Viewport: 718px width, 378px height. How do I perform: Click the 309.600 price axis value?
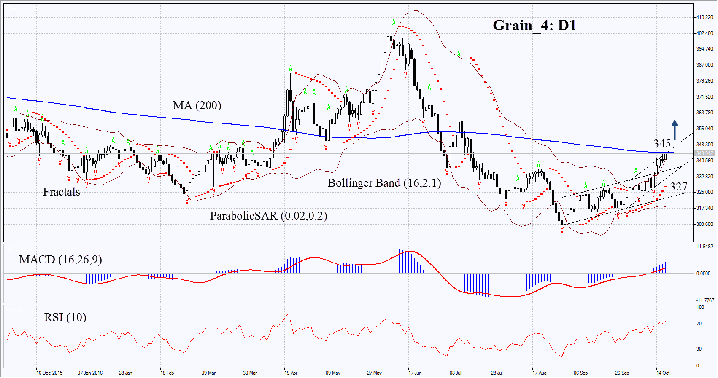tap(705, 224)
